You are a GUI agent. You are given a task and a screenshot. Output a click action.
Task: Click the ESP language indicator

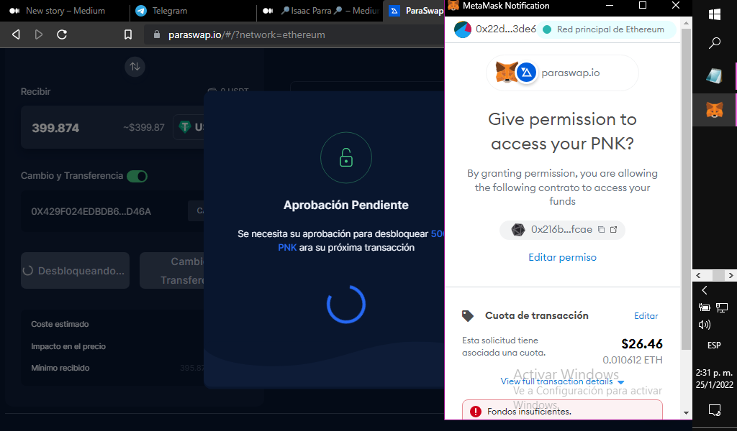click(x=714, y=346)
